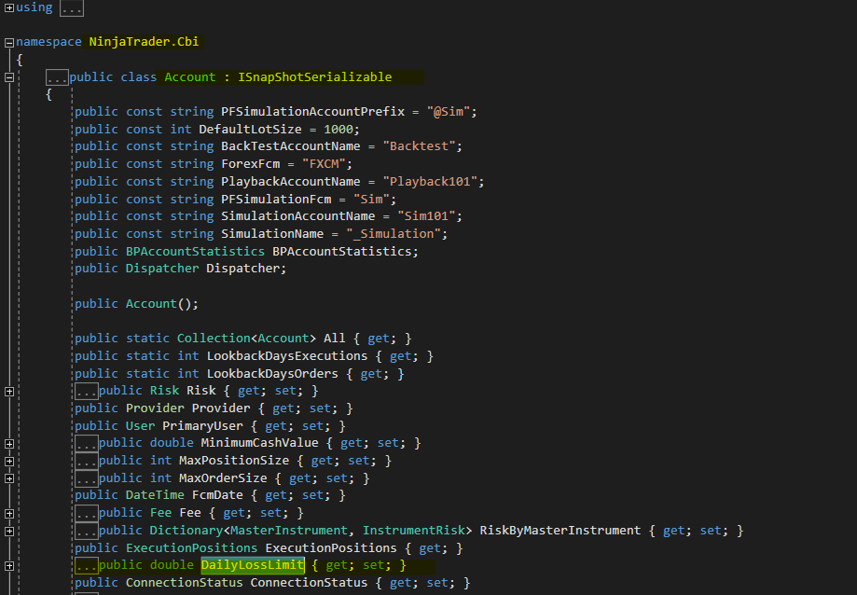The width and height of the screenshot is (857, 595).
Task: Click the "FXCM" string literal
Action: click(324, 163)
